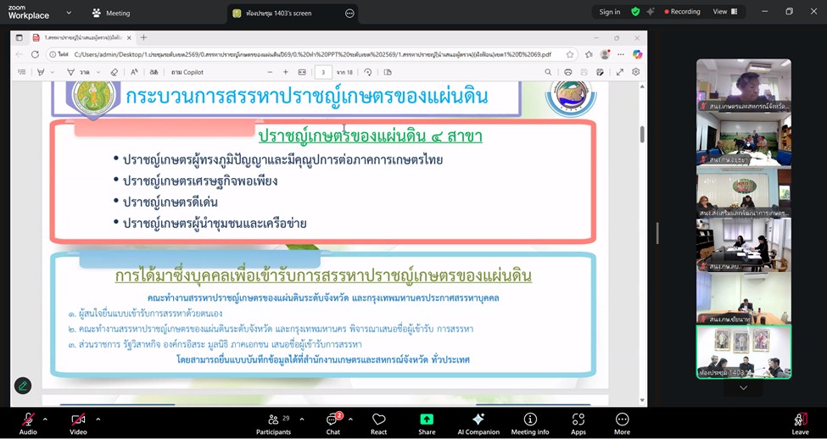This screenshot has height=439, width=827.
Task: Click the page number field
Action: coord(323,72)
